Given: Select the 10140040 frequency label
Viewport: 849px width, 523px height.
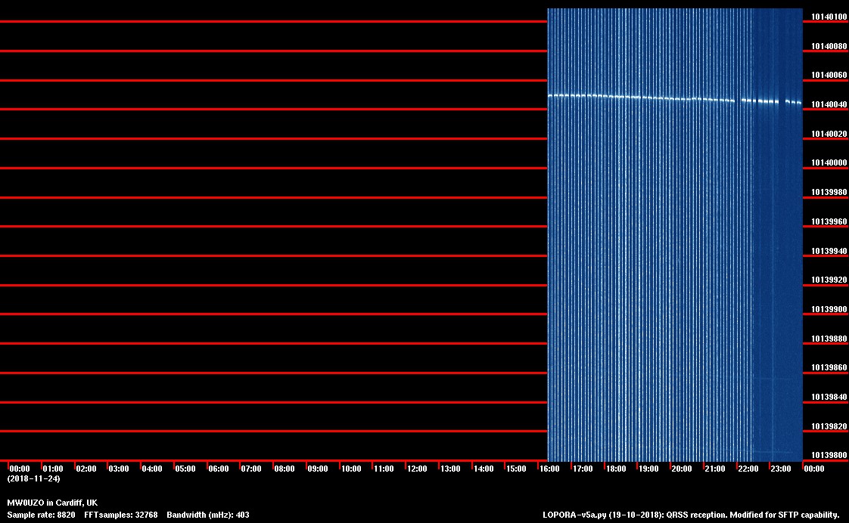Looking at the screenshot, I should (829, 104).
